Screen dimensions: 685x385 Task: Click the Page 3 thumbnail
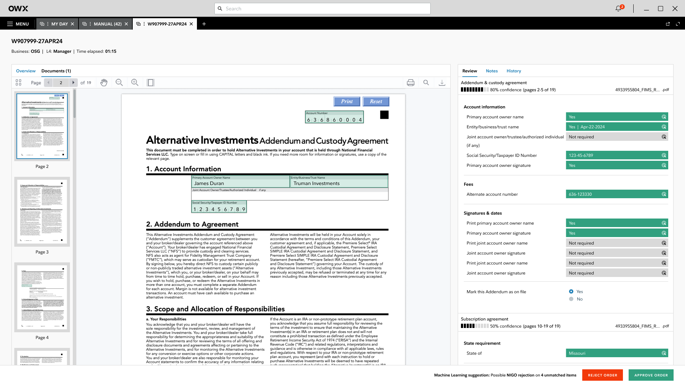[x=42, y=211]
